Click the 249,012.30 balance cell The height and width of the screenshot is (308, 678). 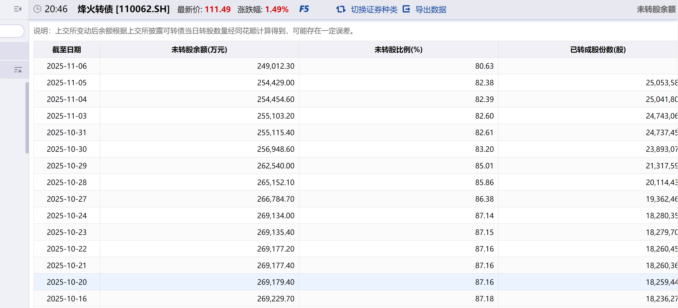(276, 66)
